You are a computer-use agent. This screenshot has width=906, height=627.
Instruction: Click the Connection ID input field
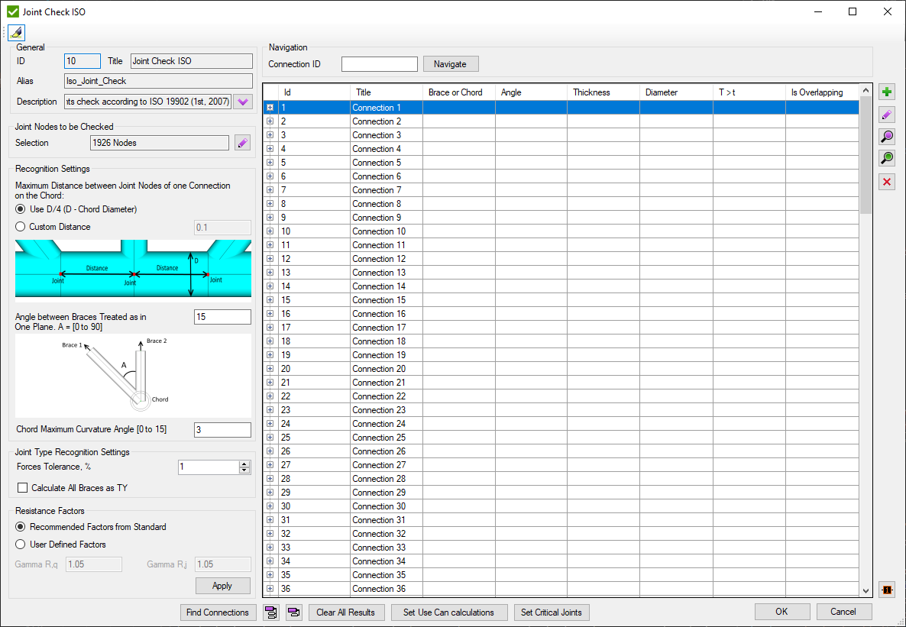(x=379, y=64)
